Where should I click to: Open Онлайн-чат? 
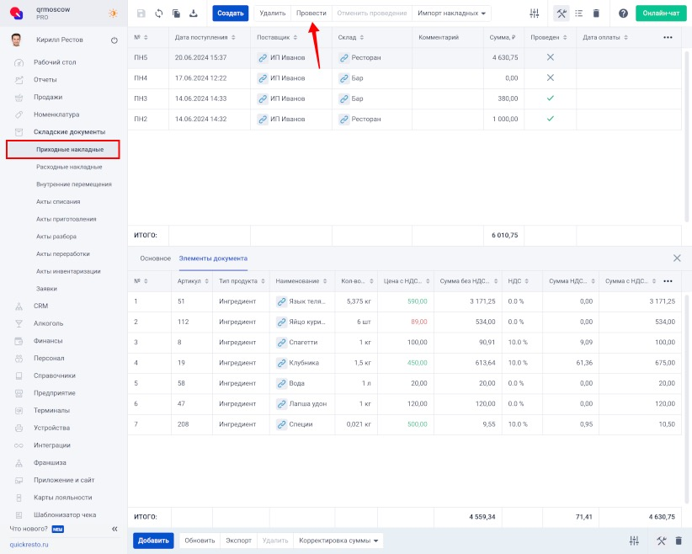661,13
